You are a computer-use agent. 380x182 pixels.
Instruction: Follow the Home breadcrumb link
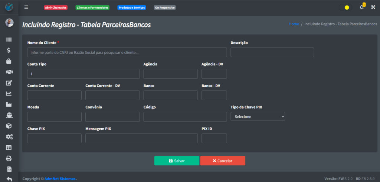pyautogui.click(x=294, y=24)
